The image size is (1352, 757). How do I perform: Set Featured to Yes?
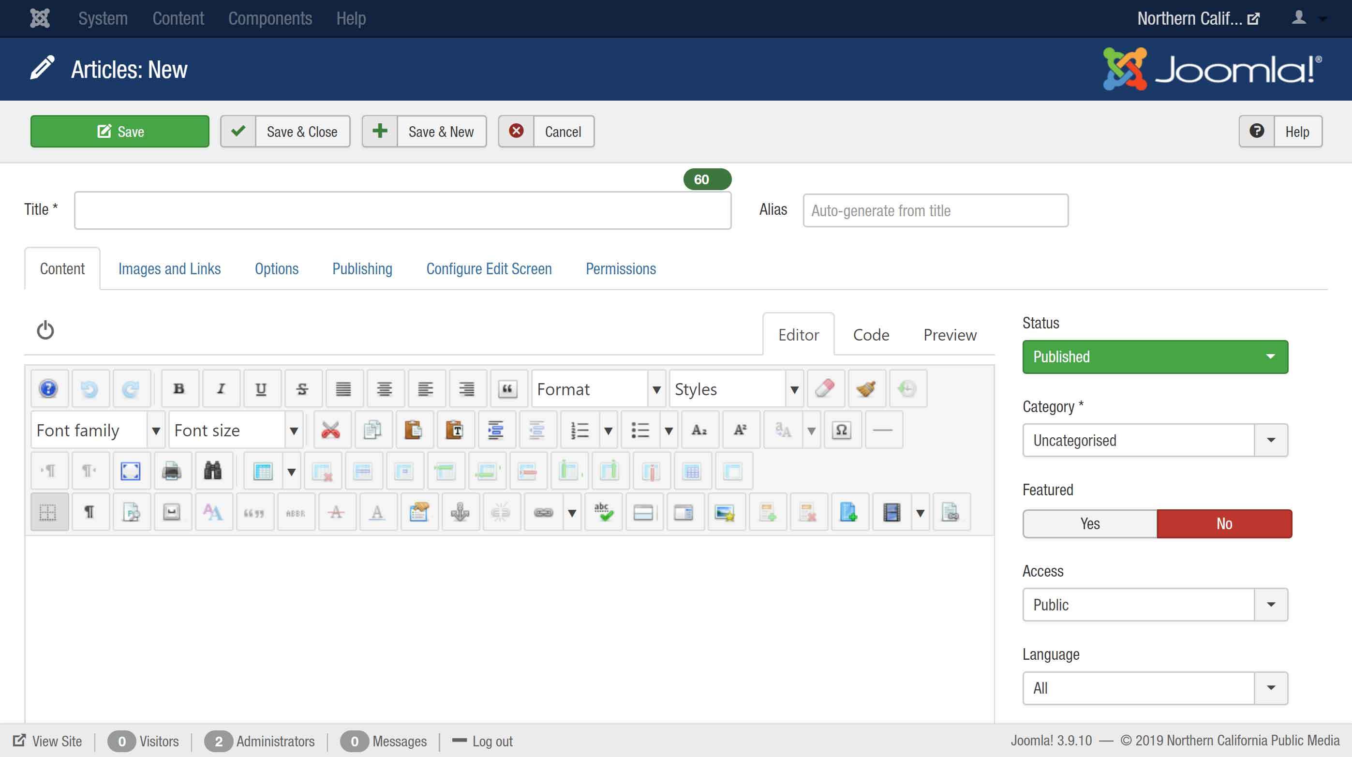(1089, 523)
